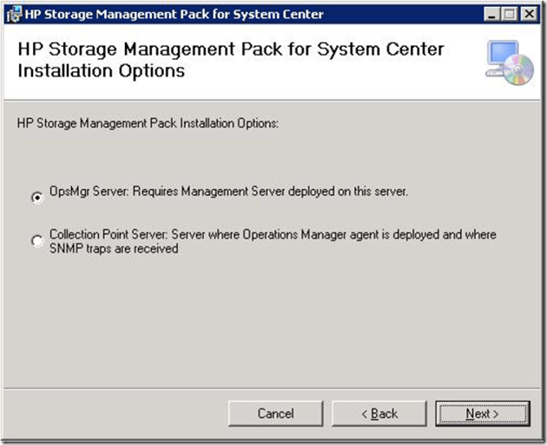The width and height of the screenshot is (547, 445).
Task: Click the window title bar text
Action: (174, 14)
